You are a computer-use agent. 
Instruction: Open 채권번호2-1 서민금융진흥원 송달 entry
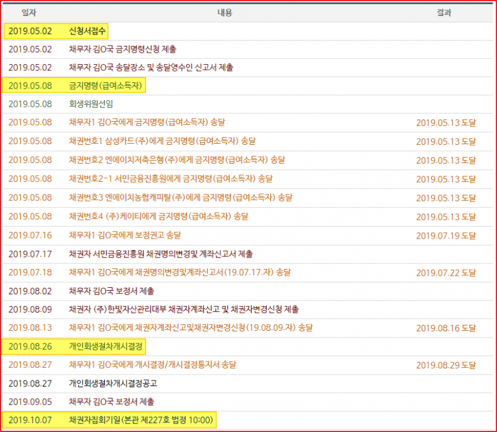[170, 179]
